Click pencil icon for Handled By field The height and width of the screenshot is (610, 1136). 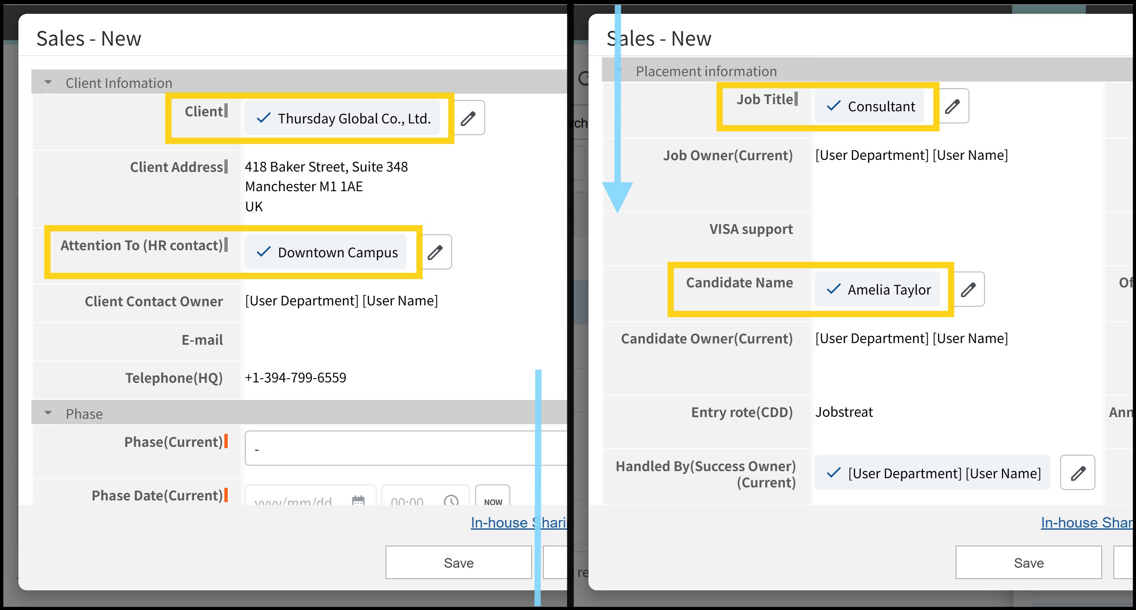pos(1078,473)
